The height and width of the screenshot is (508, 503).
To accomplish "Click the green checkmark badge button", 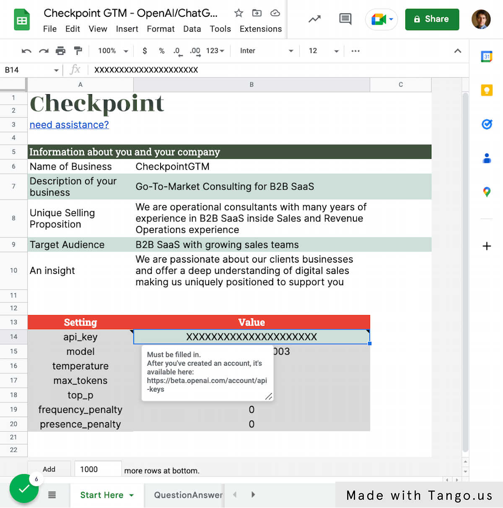I will (x=24, y=488).
